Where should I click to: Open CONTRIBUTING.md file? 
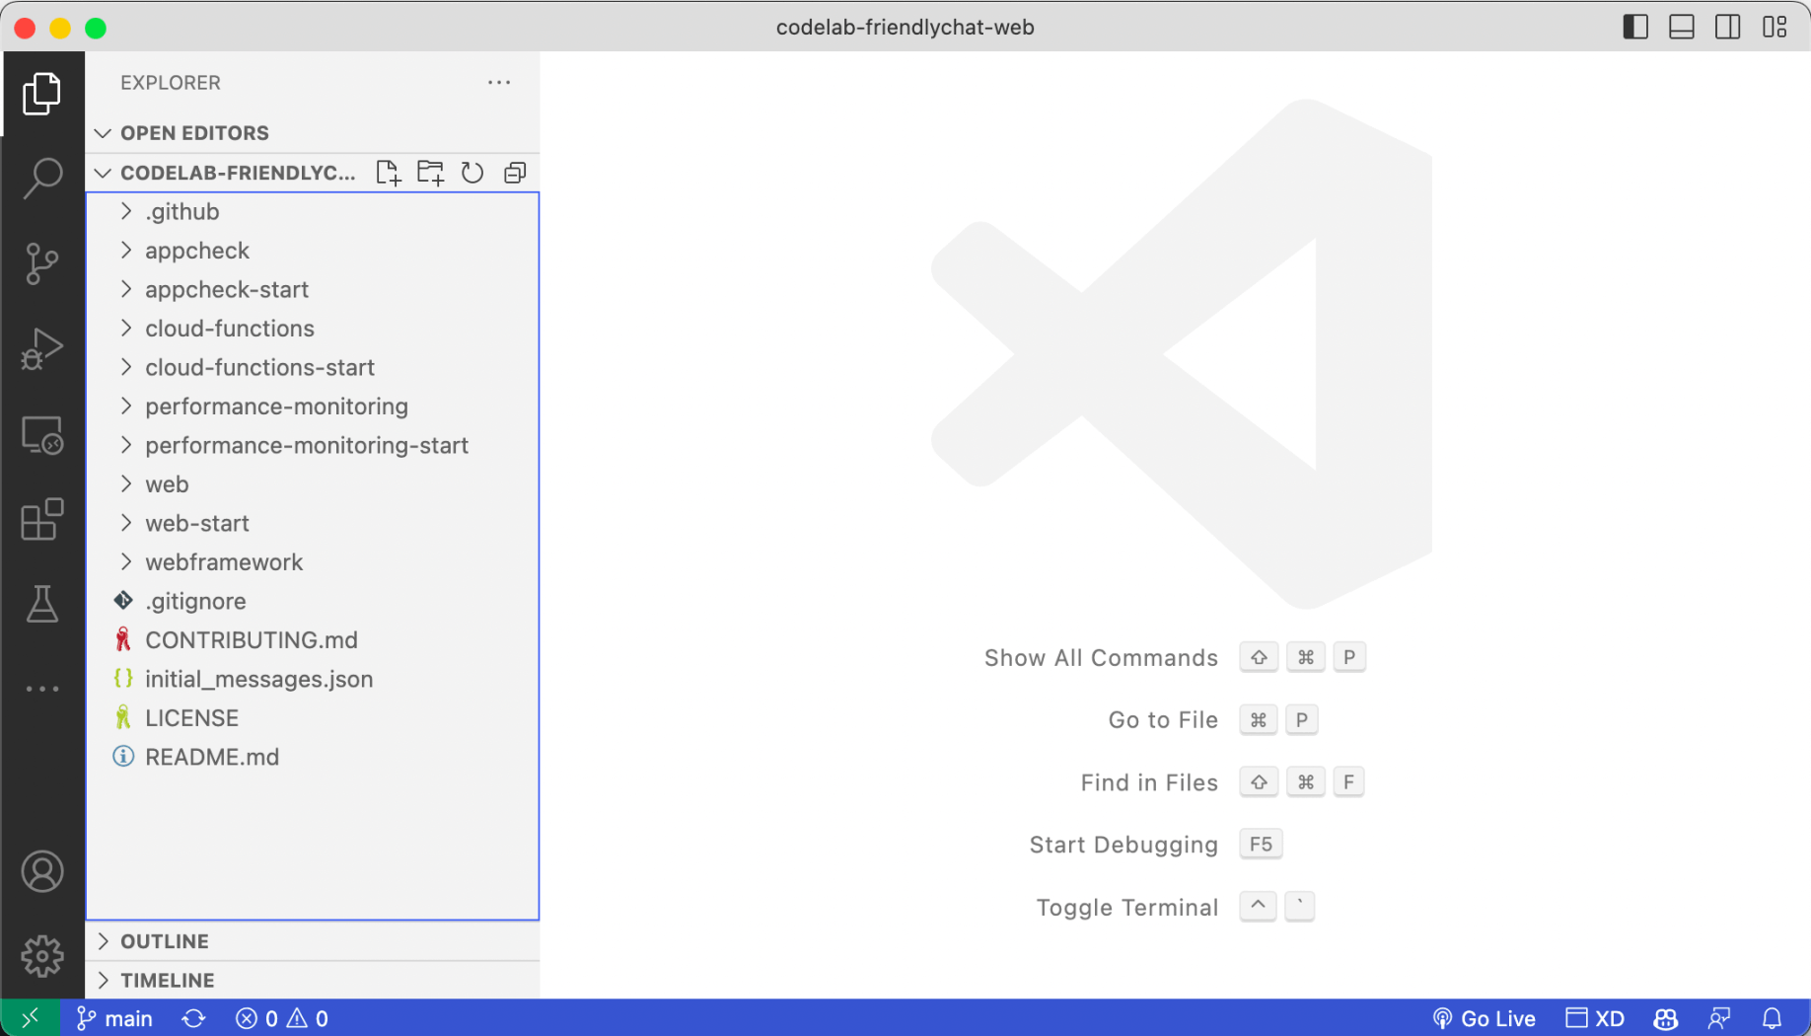click(313, 640)
